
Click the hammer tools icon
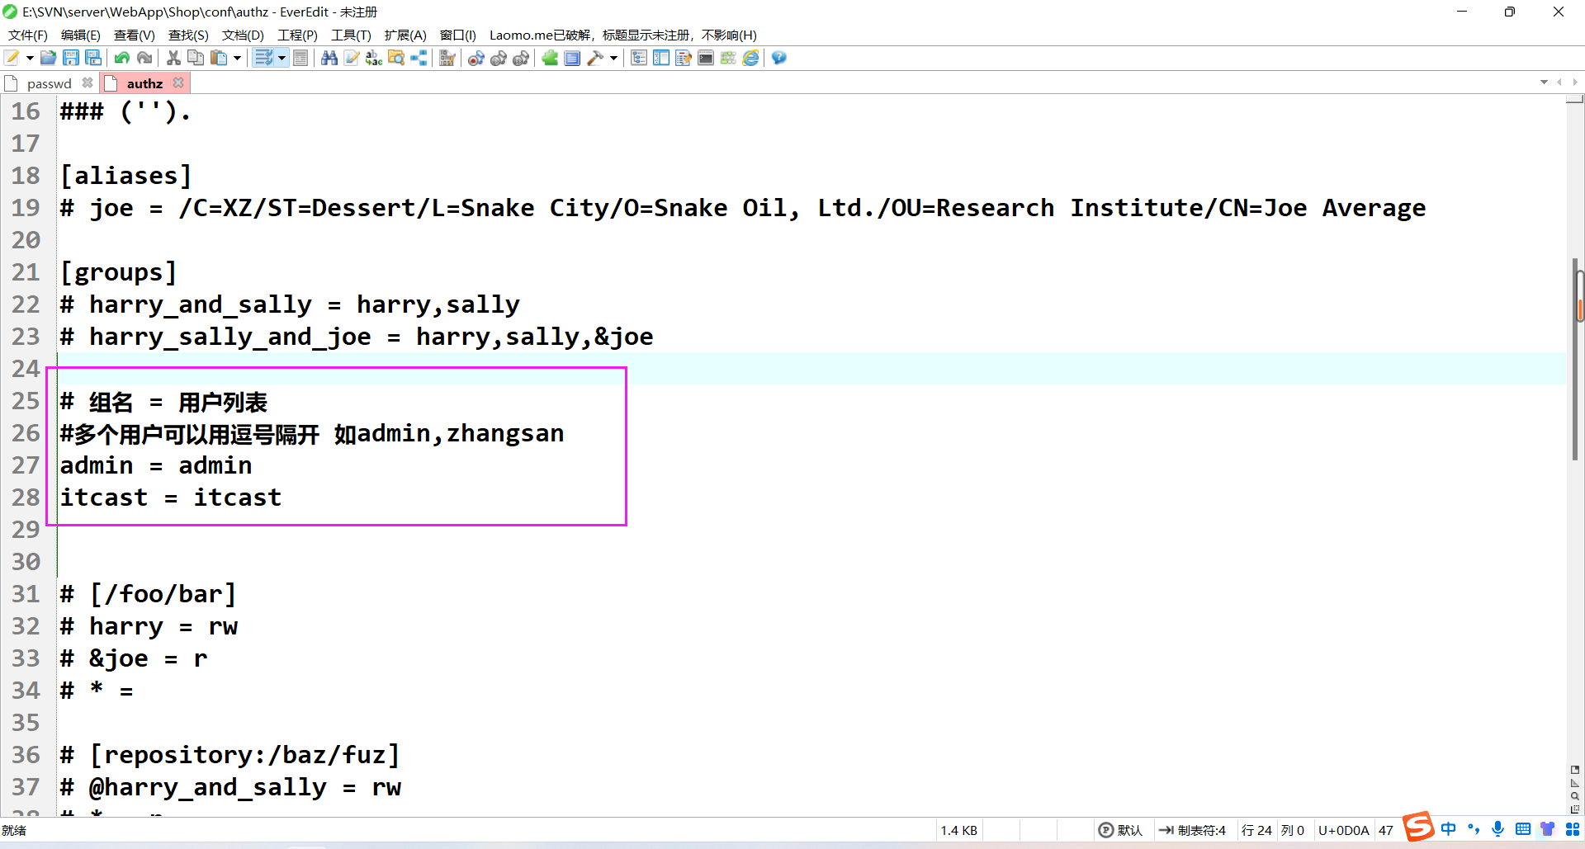point(595,58)
